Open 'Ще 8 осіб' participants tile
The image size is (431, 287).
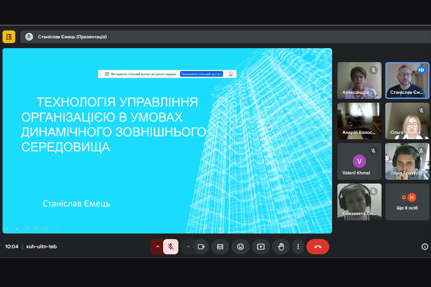[x=407, y=202]
